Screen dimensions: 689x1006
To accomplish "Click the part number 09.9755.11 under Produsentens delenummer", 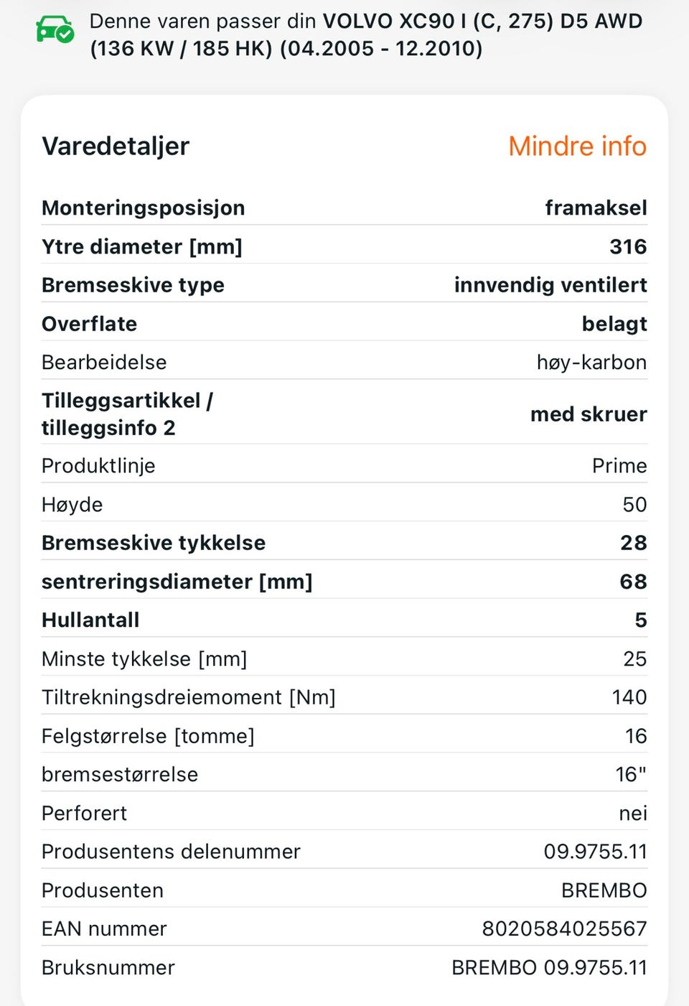I will [595, 852].
